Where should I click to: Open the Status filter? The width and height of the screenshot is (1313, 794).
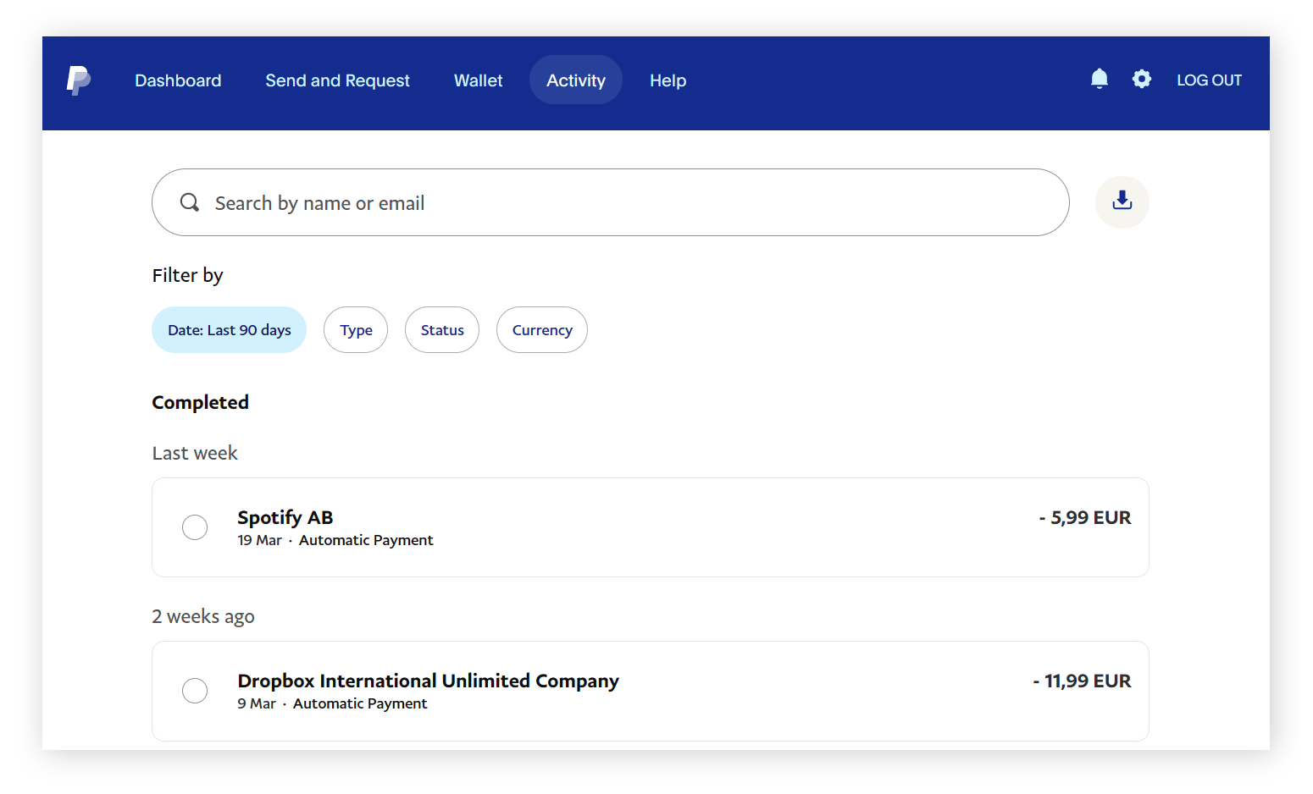pos(442,330)
